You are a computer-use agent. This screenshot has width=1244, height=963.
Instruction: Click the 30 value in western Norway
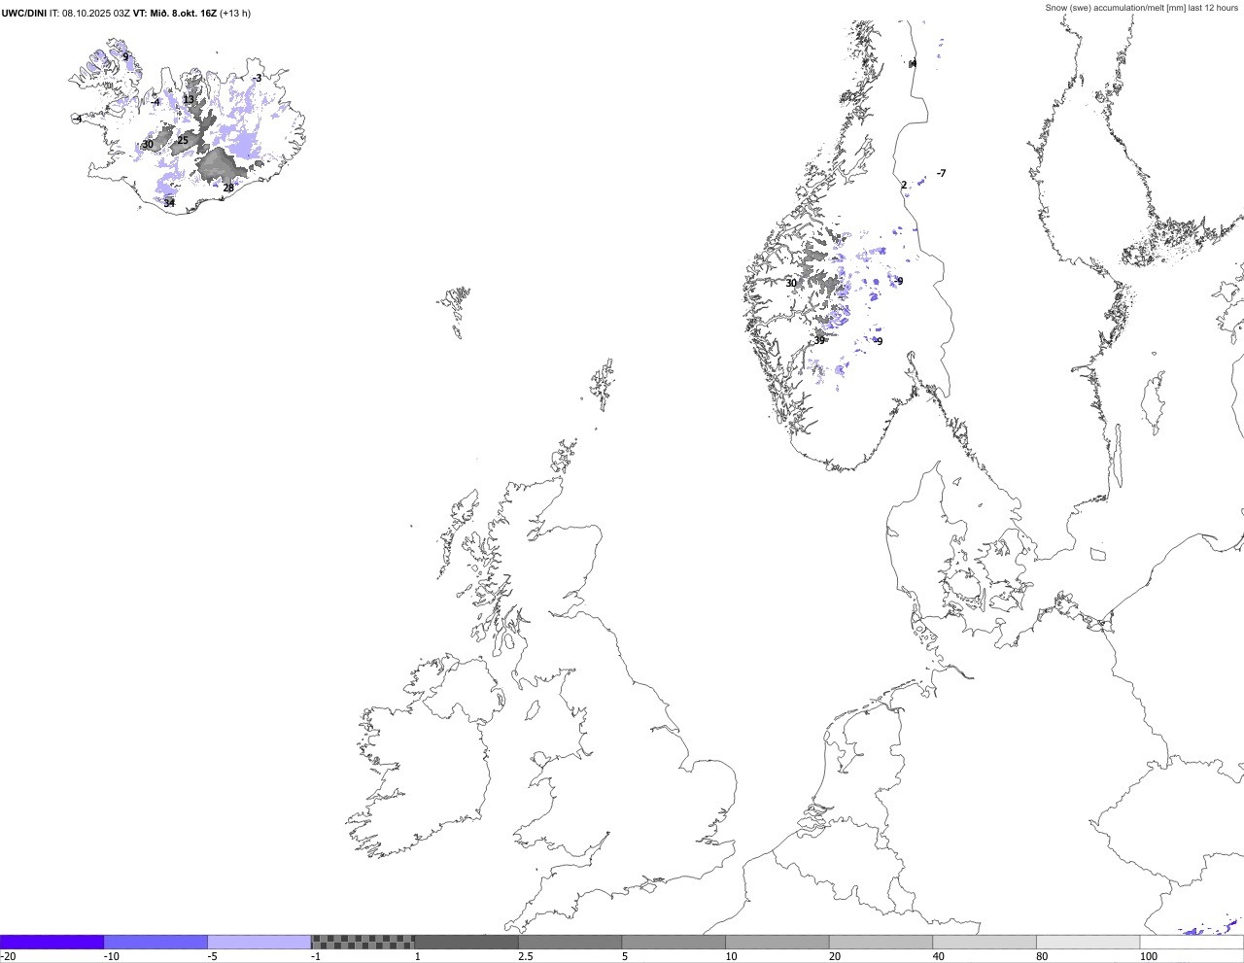791,284
